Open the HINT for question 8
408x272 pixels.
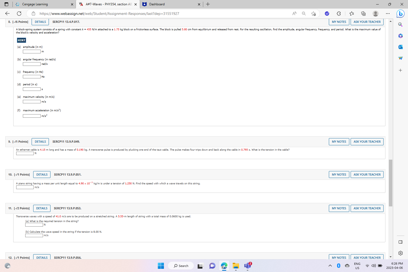(21, 40)
